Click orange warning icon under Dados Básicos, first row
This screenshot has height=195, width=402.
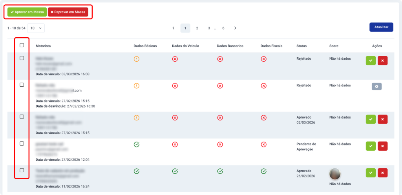coord(137,59)
